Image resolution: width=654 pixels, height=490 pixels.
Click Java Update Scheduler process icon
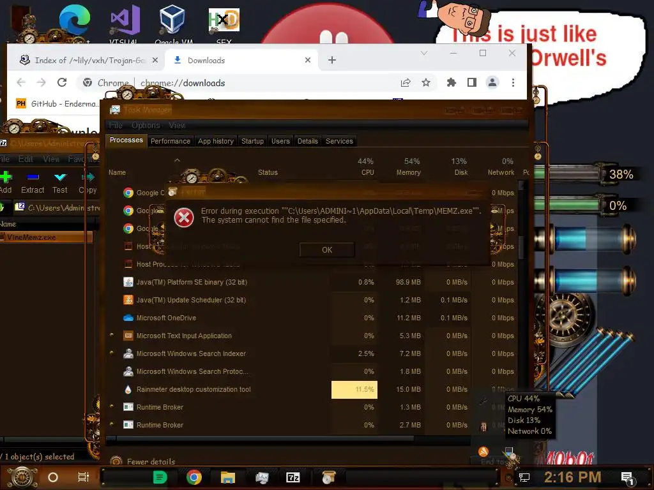tap(128, 300)
